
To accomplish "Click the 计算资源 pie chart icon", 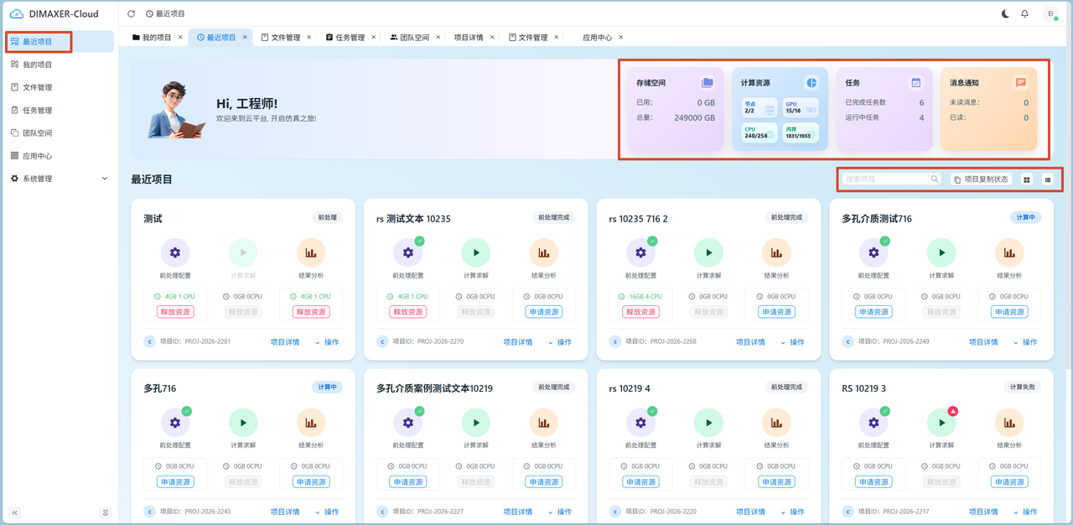I will click(811, 83).
